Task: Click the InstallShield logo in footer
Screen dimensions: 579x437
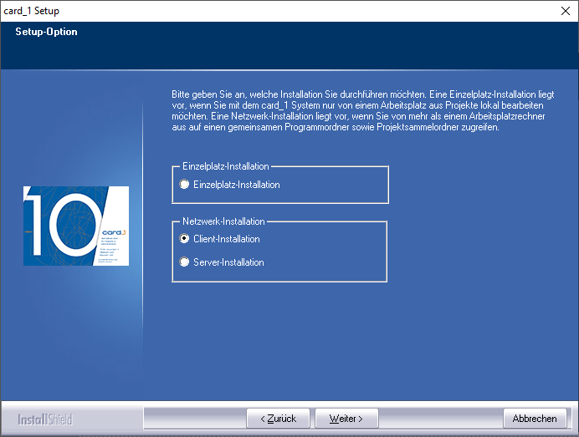Action: point(46,419)
